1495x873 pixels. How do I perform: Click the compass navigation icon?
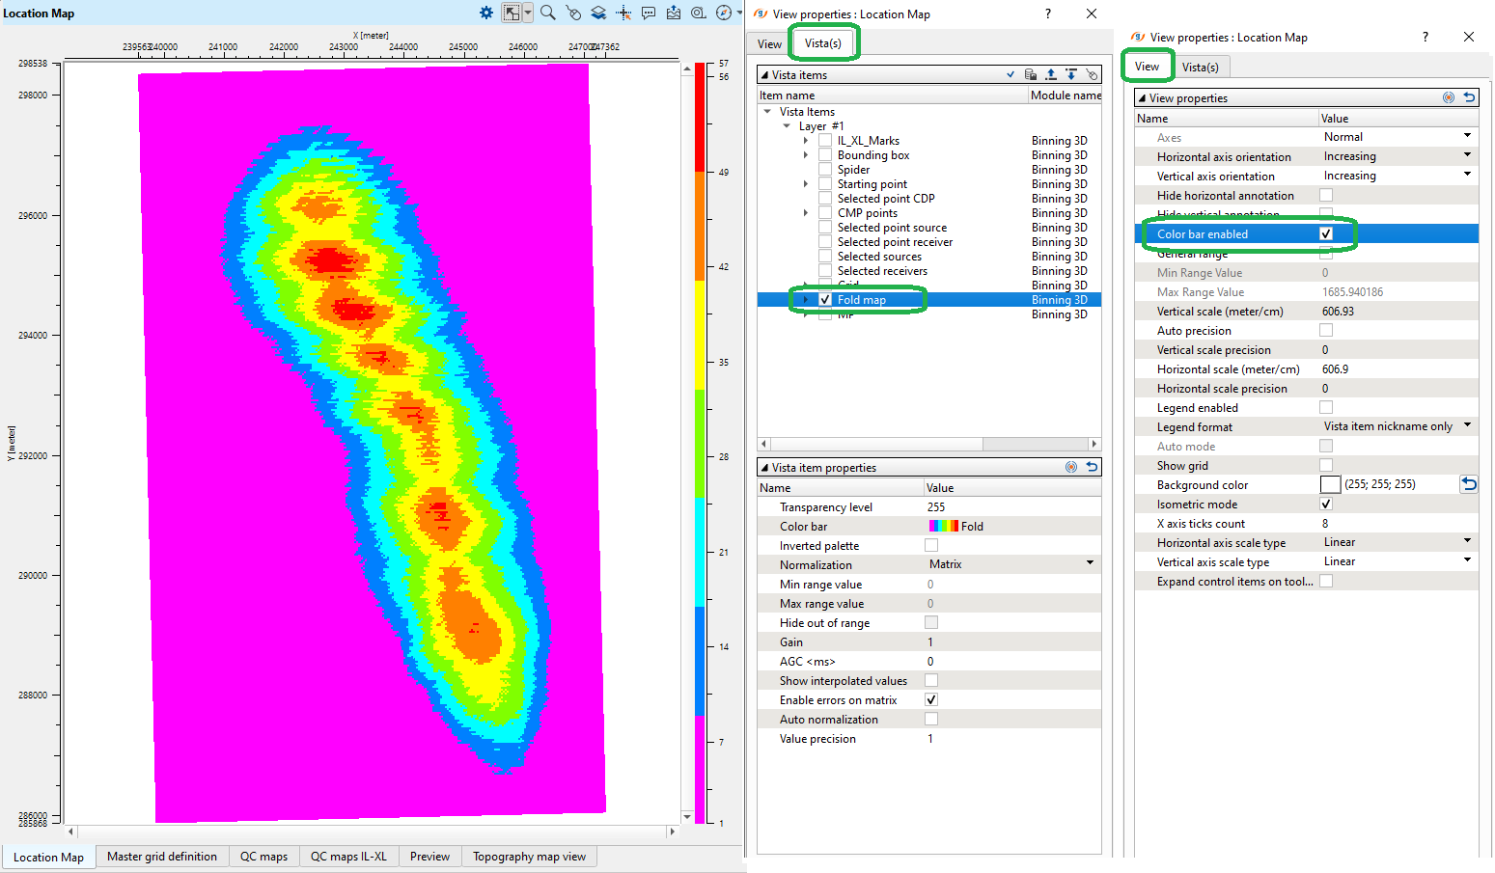(724, 13)
